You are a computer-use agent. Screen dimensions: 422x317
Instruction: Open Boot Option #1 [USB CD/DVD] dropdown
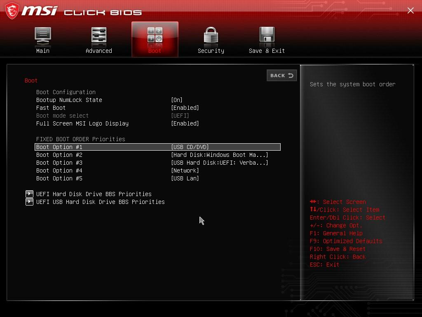190,147
